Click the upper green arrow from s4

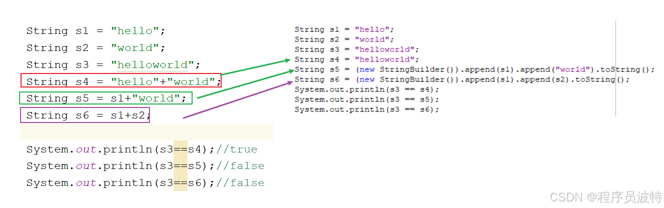point(255,68)
